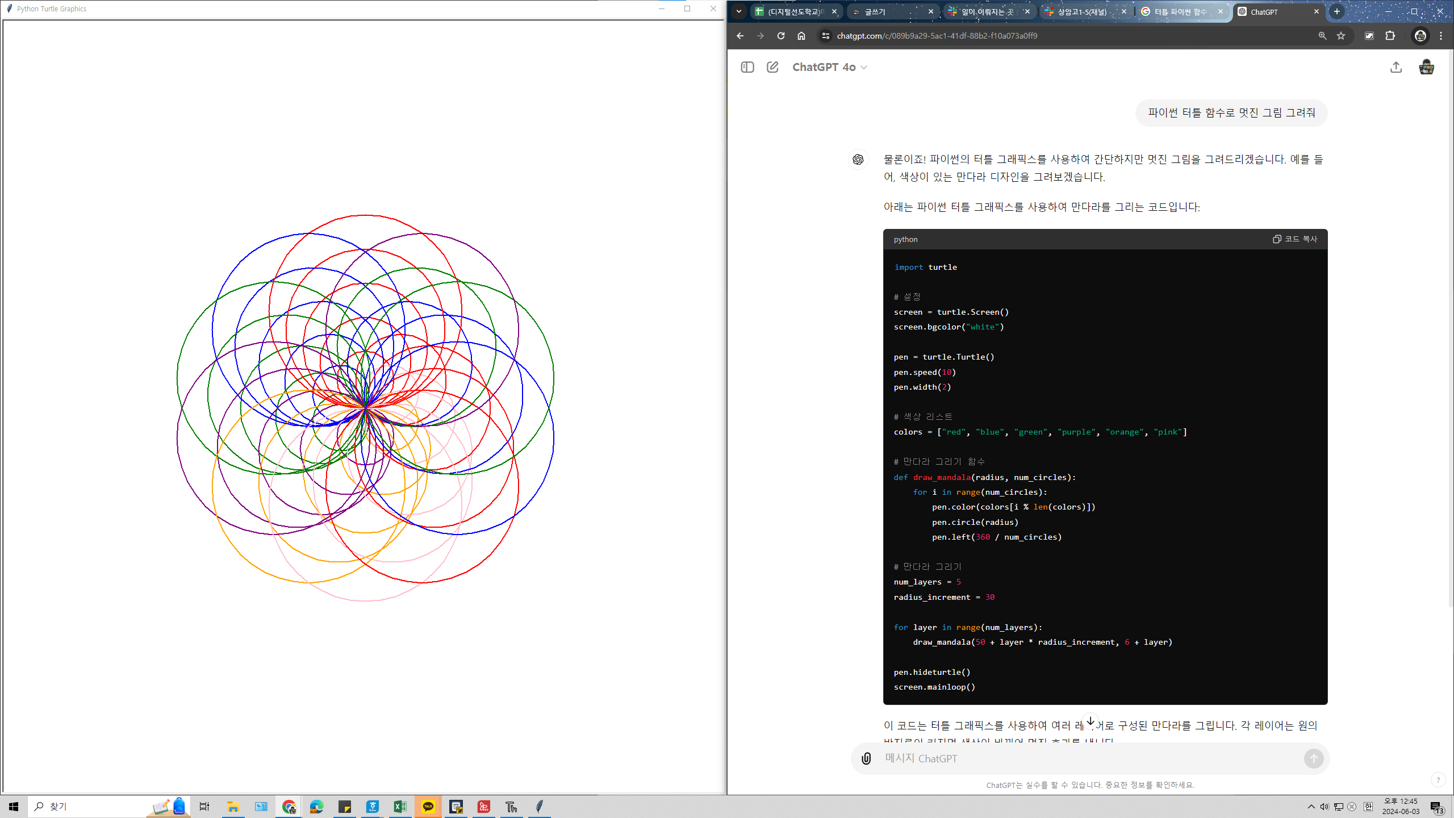Image resolution: width=1454 pixels, height=818 pixels.
Task: Open KakaoTalk from the taskbar
Action: pyautogui.click(x=428, y=807)
